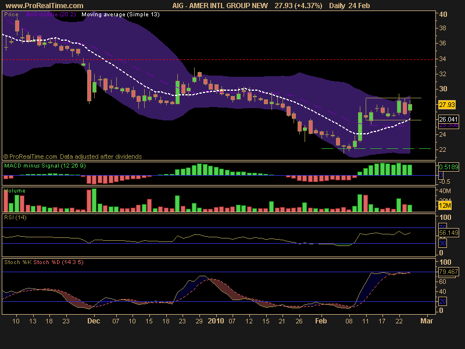Click the date axis label 08 in February
This screenshot has height=349, width=465.
tap(349, 321)
